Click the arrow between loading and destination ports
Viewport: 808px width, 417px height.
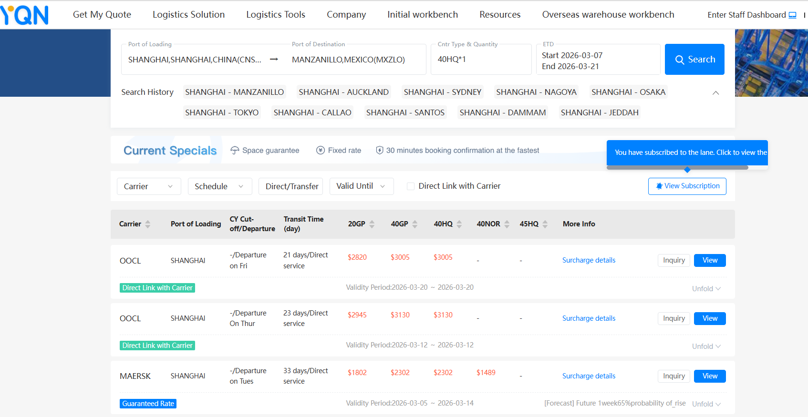click(x=274, y=60)
